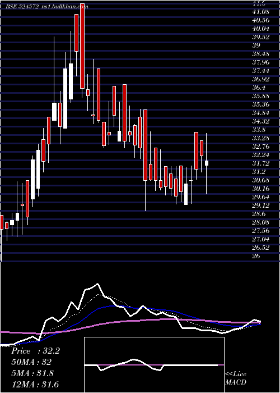Select the 36.4 price axis label
This screenshot has height=393, width=280.
tap(259, 88)
